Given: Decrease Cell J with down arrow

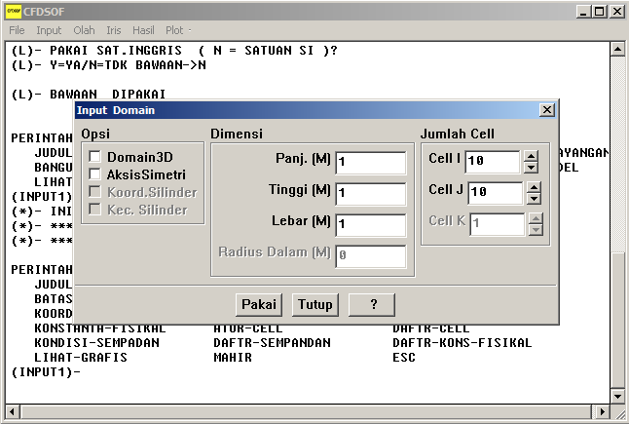Looking at the screenshot, I should tap(534, 198).
